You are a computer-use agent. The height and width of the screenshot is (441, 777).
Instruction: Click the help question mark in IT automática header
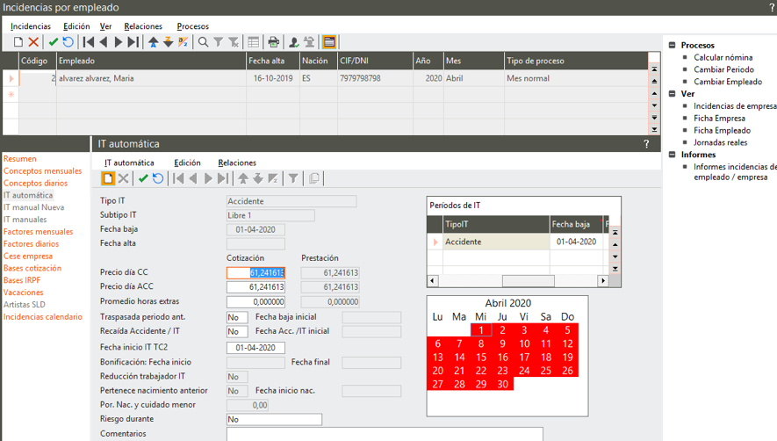click(x=646, y=144)
